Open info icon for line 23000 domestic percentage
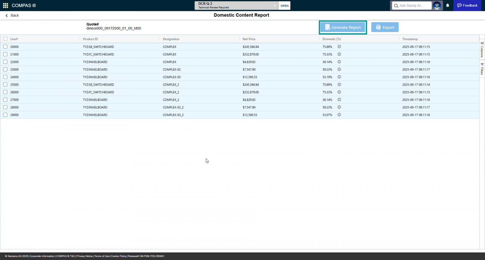This screenshot has width=485, height=260. tap(339, 69)
